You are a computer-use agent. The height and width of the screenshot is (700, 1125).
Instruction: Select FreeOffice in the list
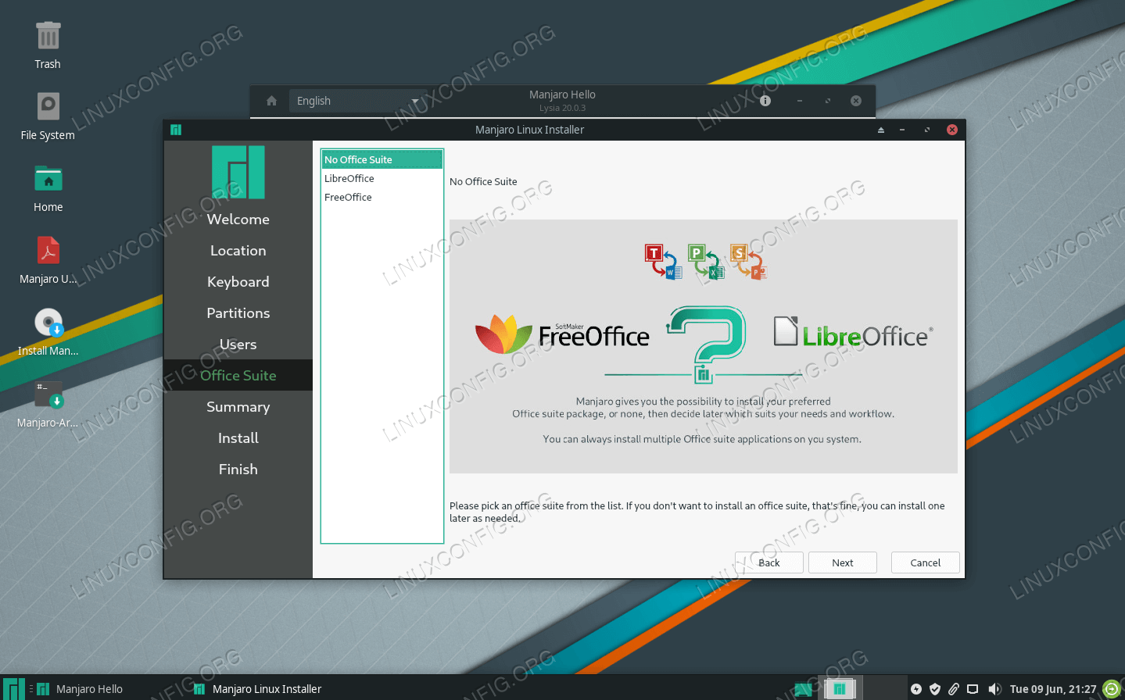(x=382, y=197)
